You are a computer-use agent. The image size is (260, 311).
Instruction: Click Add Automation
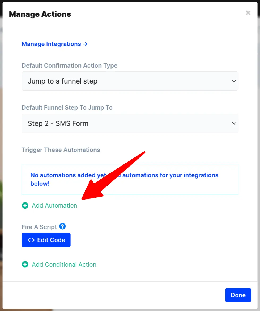click(x=54, y=205)
